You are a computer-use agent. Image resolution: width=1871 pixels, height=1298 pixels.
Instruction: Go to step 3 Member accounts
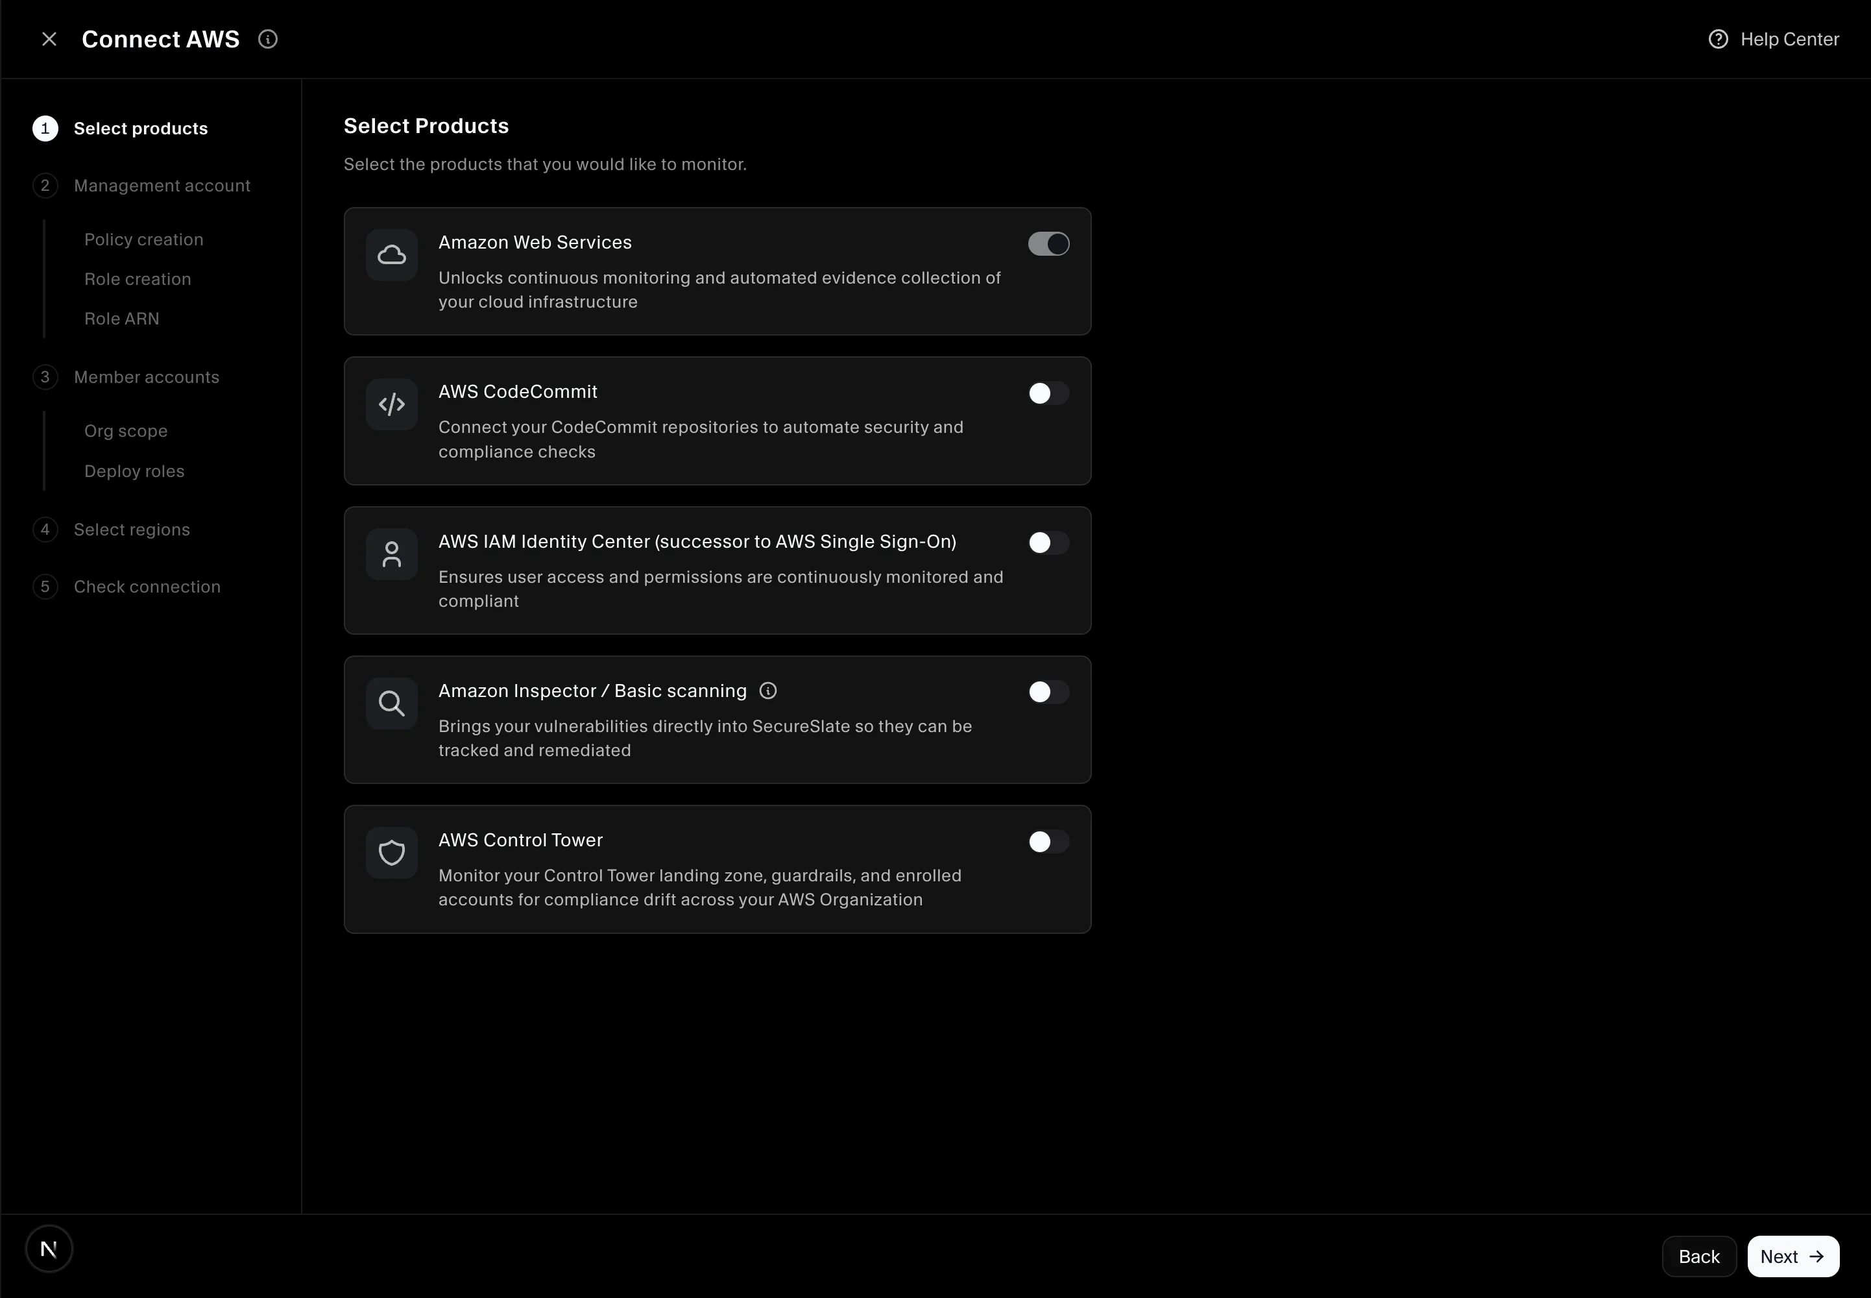pos(126,376)
